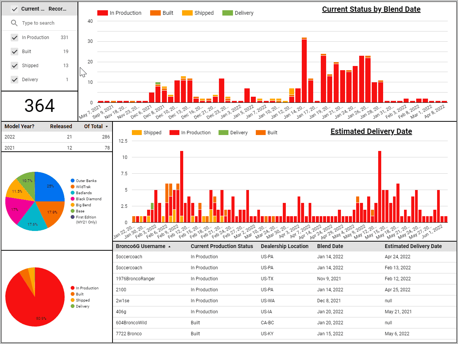Click the Released column header
458x344 pixels.
click(61, 126)
